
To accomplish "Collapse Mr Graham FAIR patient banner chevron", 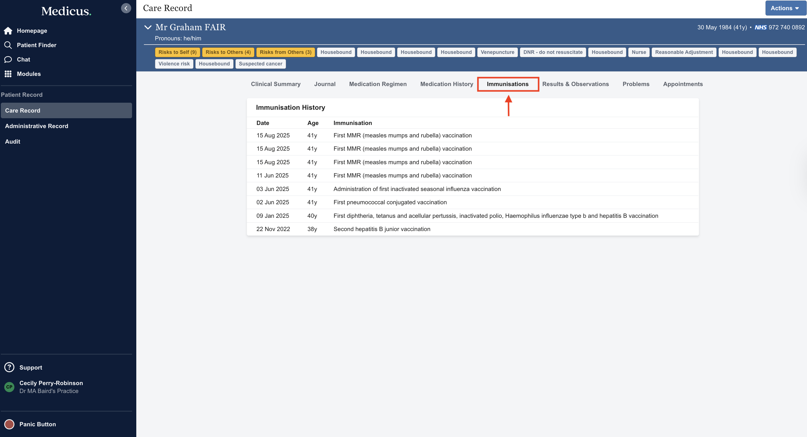I will pos(148,27).
